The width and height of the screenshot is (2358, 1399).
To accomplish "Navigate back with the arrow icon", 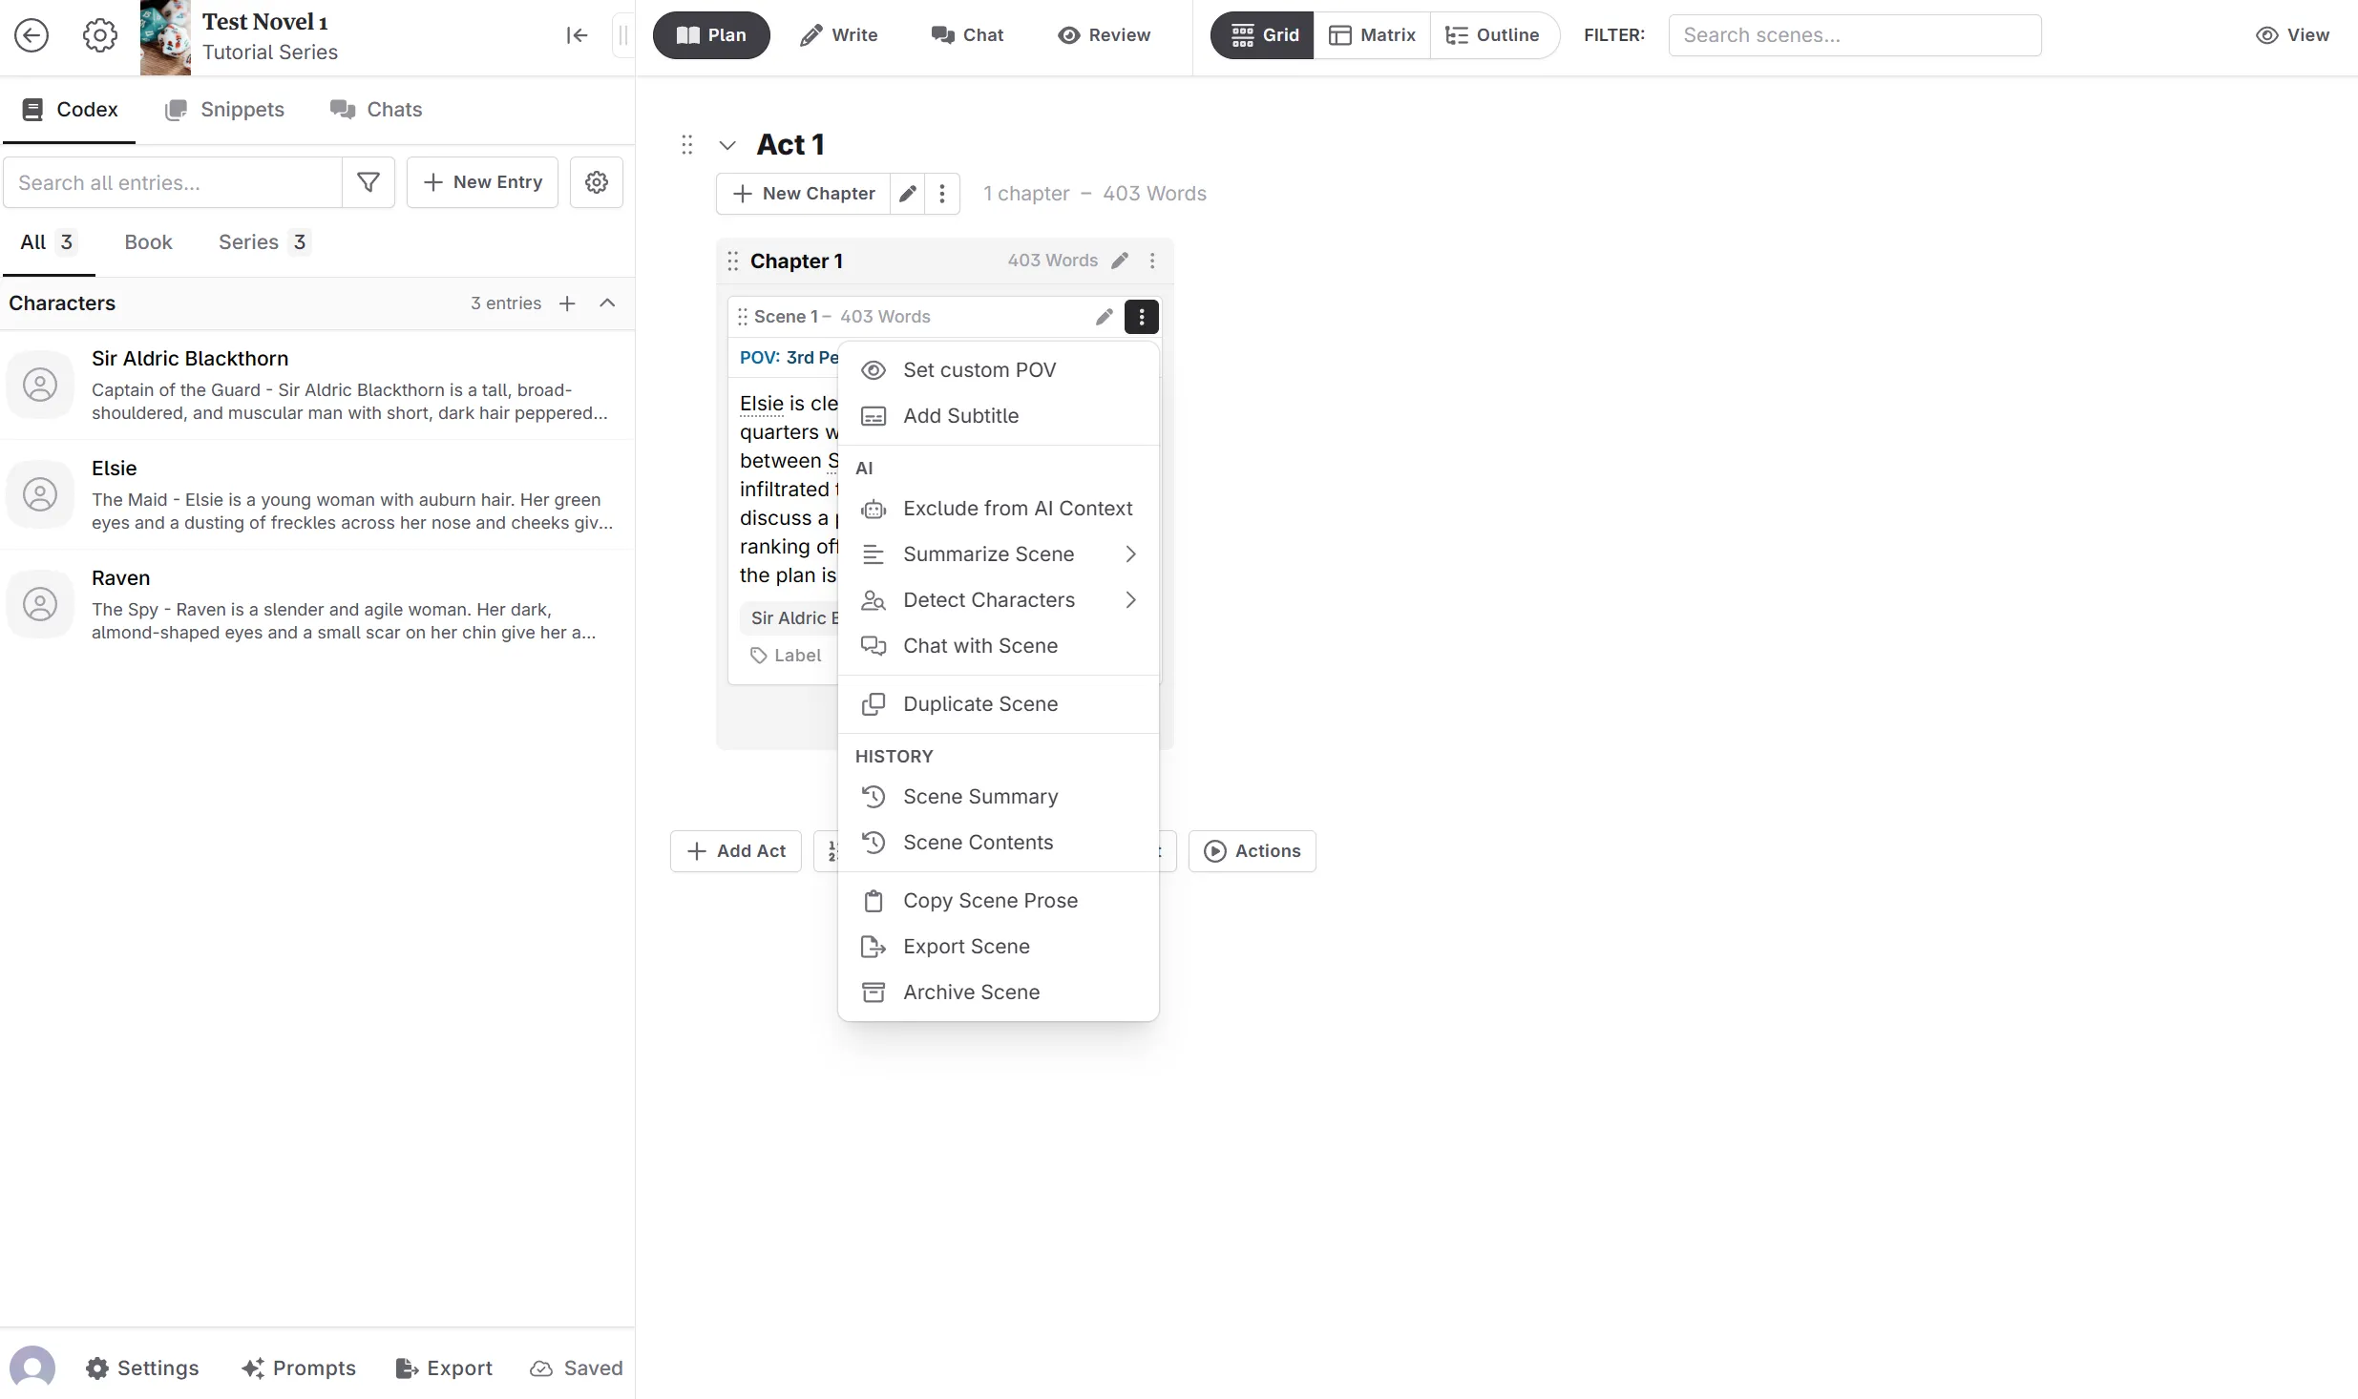I will [x=32, y=34].
